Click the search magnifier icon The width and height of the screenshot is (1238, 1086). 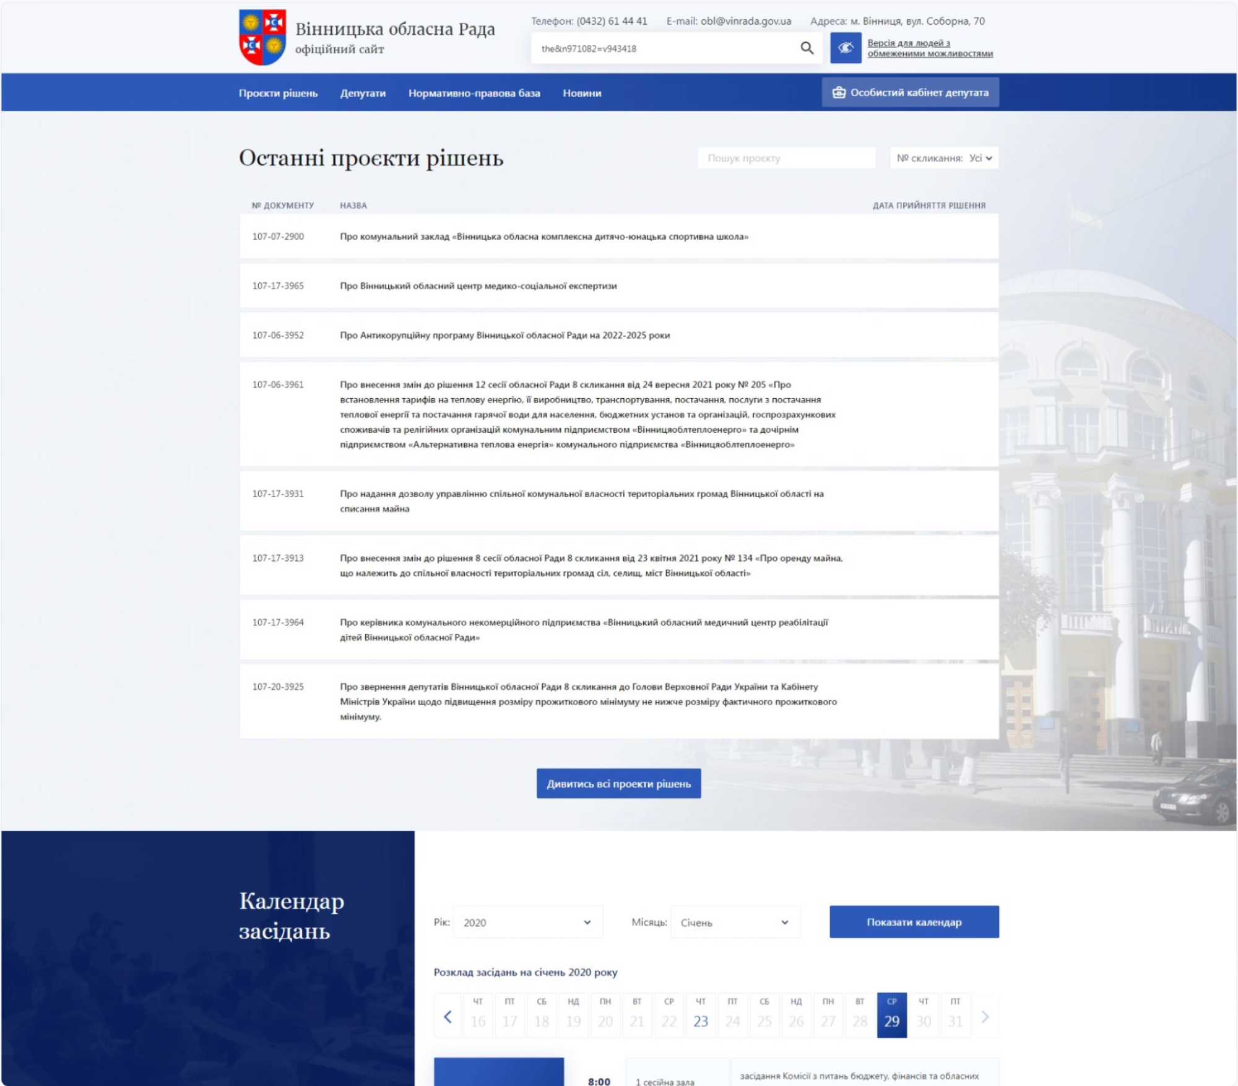coord(807,48)
